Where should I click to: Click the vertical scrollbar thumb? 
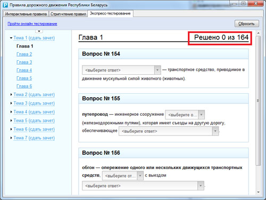coord(258,101)
